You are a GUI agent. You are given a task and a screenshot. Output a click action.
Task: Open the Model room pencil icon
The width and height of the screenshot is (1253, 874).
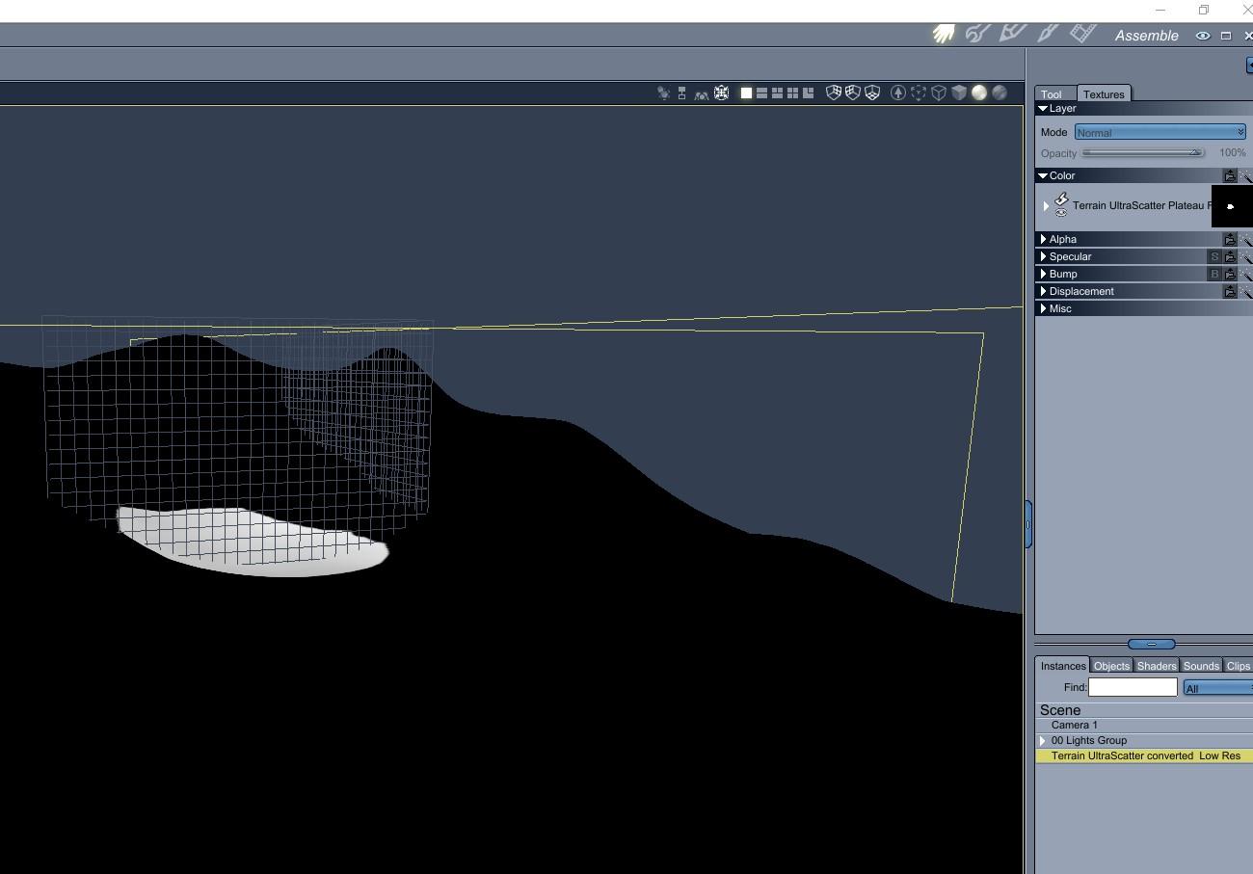(x=1012, y=33)
